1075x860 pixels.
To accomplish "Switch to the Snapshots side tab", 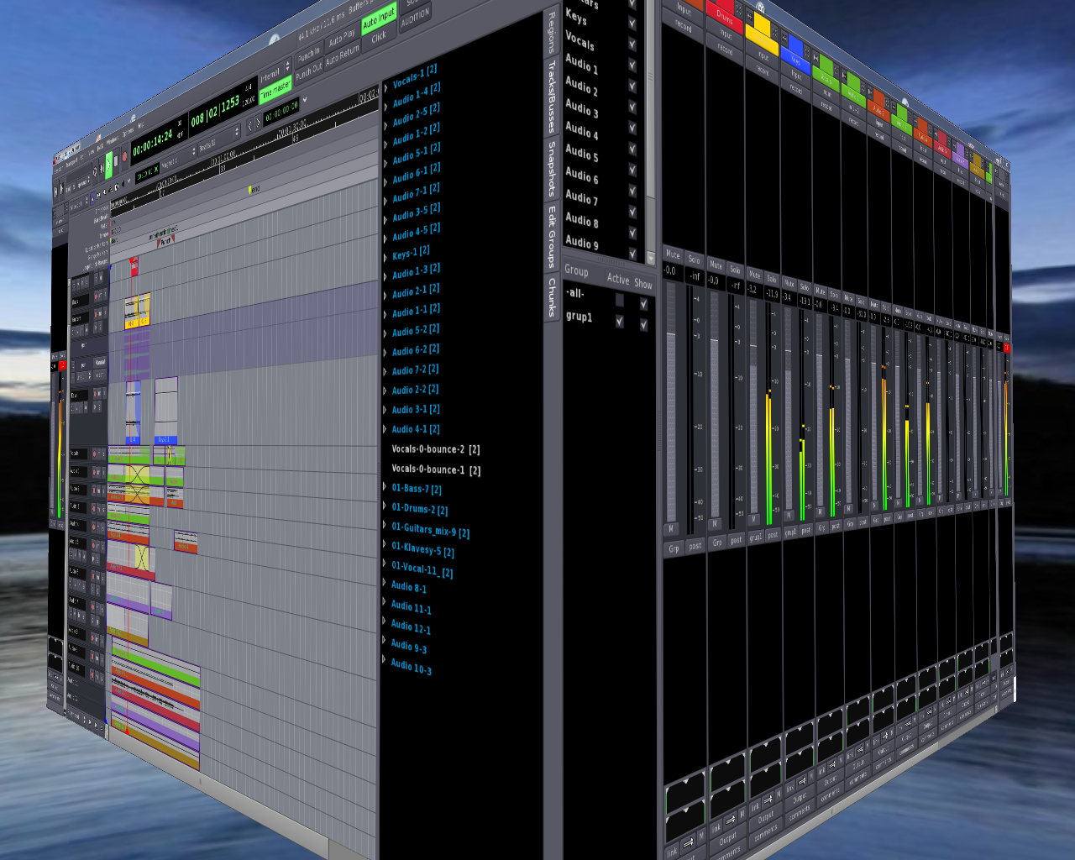I will click(x=552, y=169).
